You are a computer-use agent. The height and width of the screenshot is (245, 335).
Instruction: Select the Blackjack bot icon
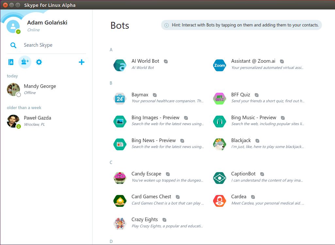[x=219, y=144]
